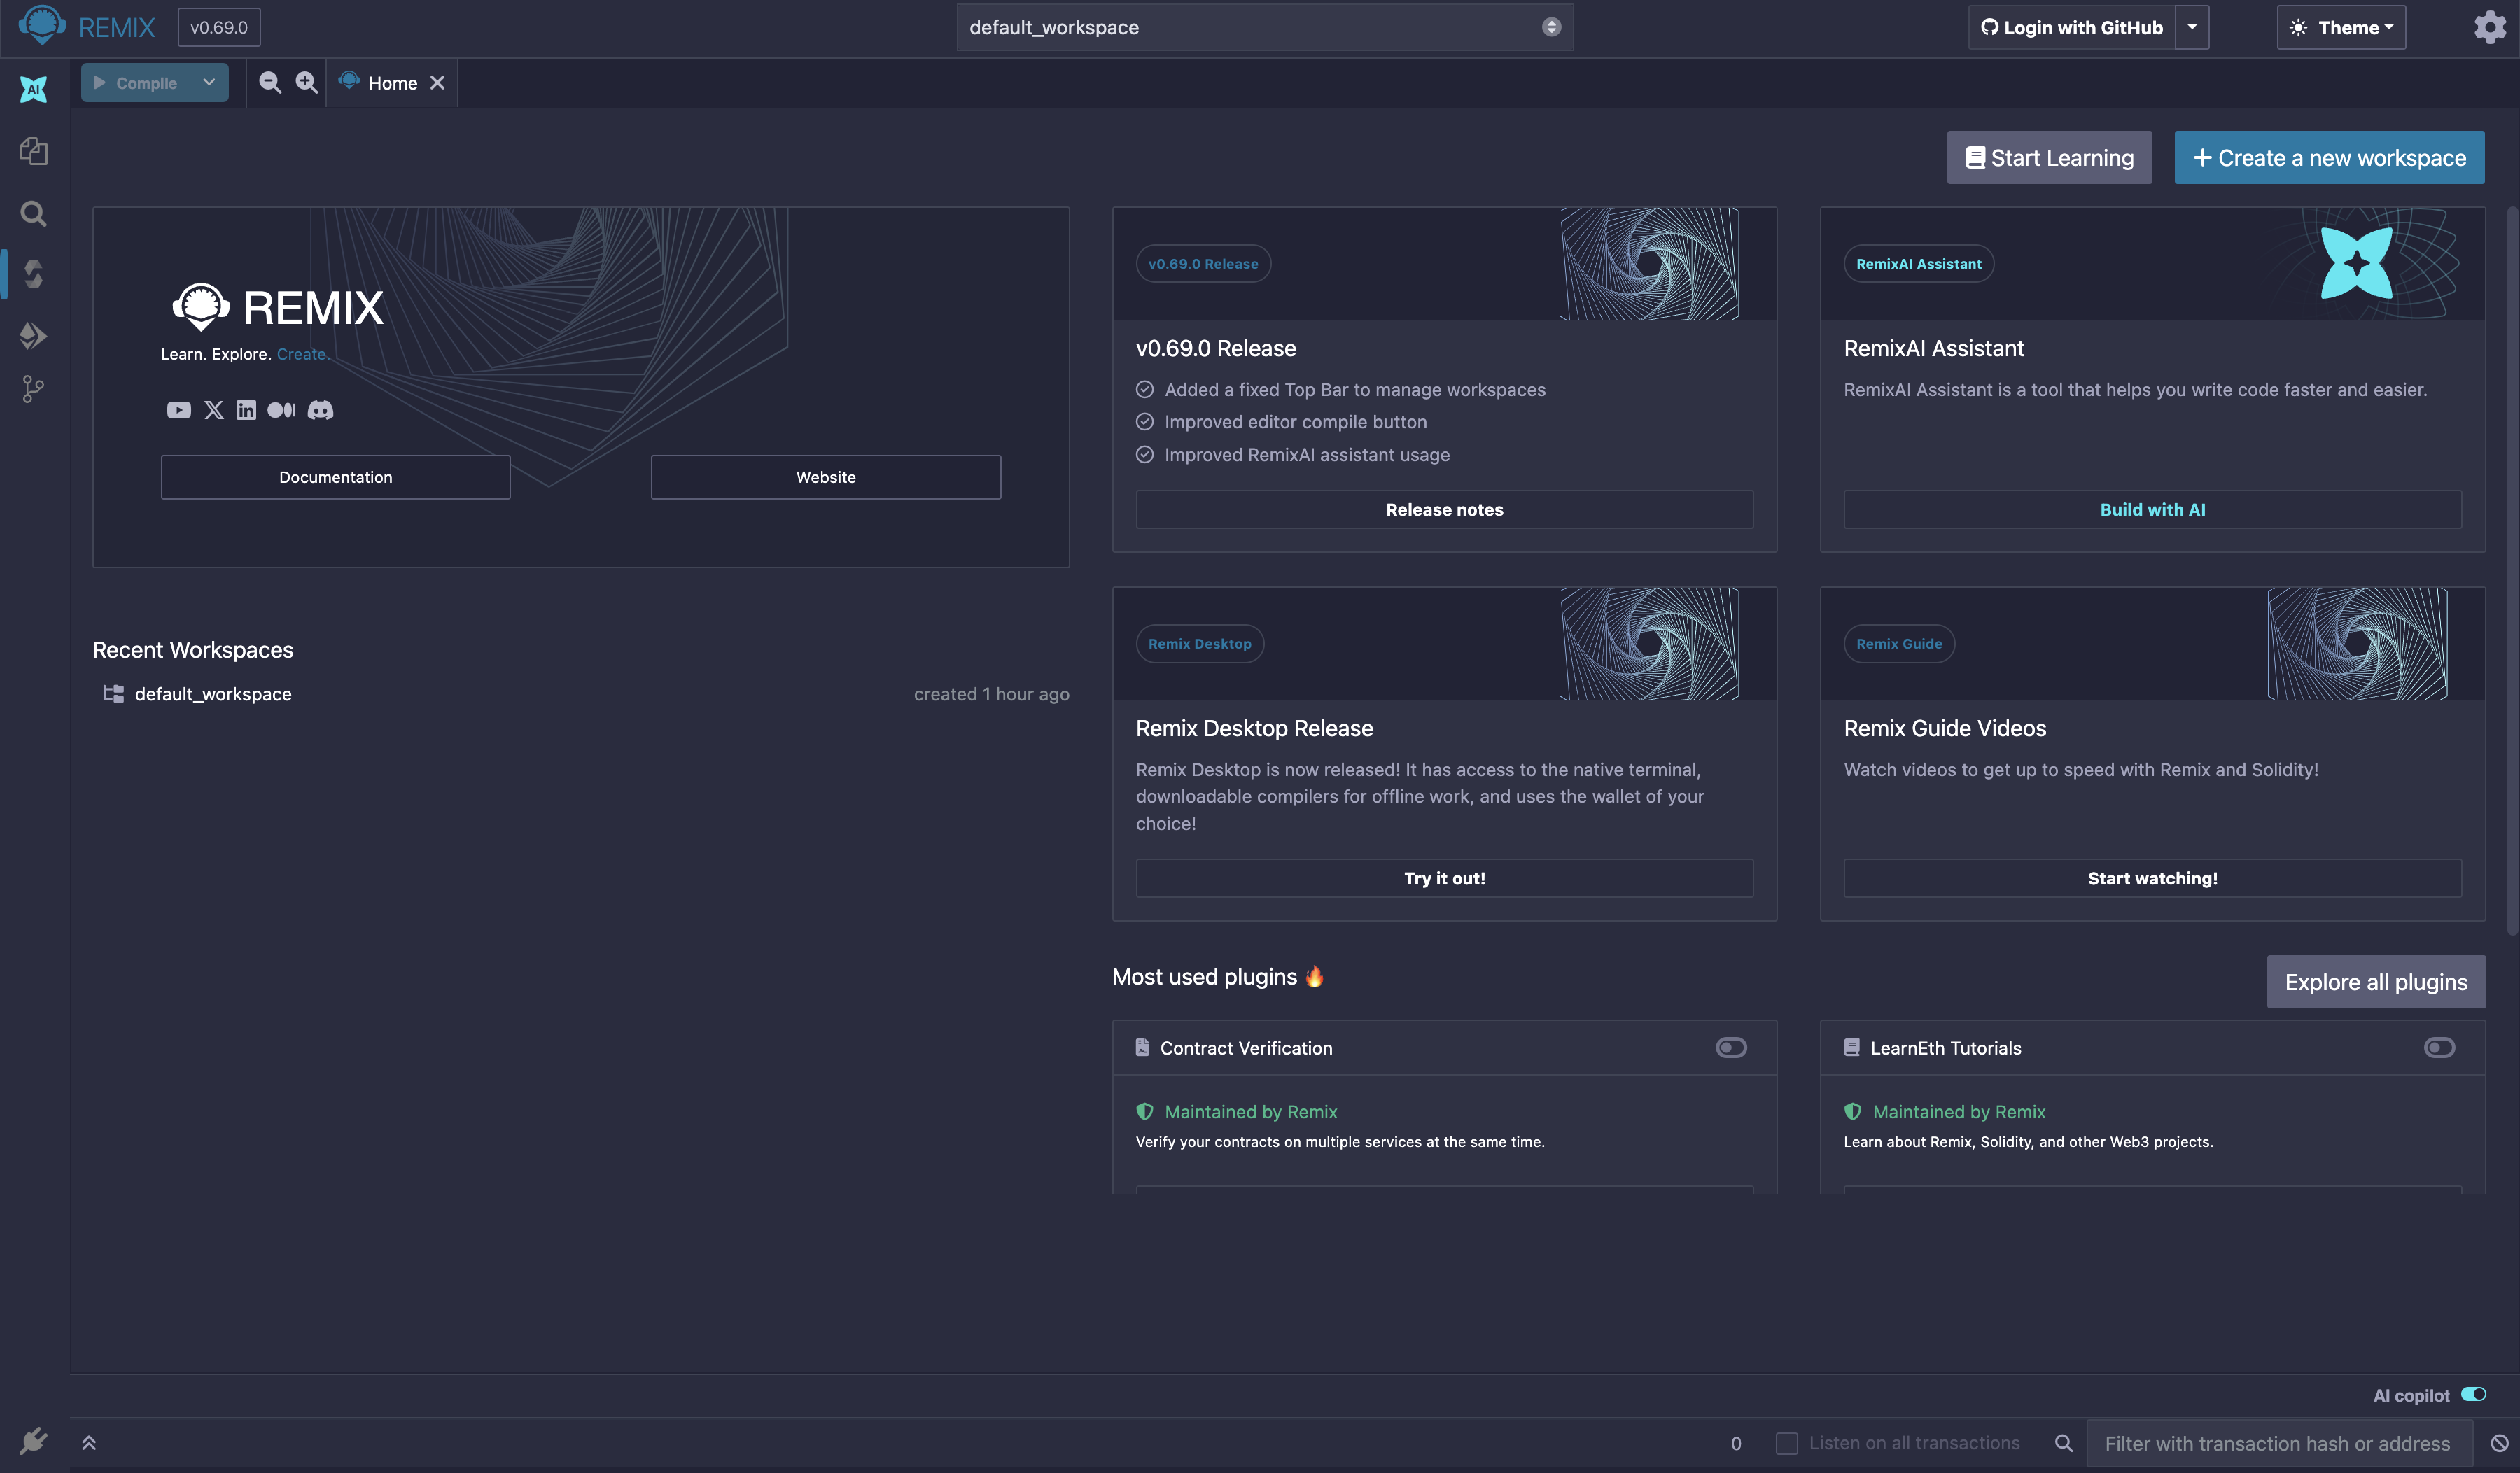2520x1473 pixels.
Task: Zoom out the editor with the minus magnifier
Action: pos(270,83)
